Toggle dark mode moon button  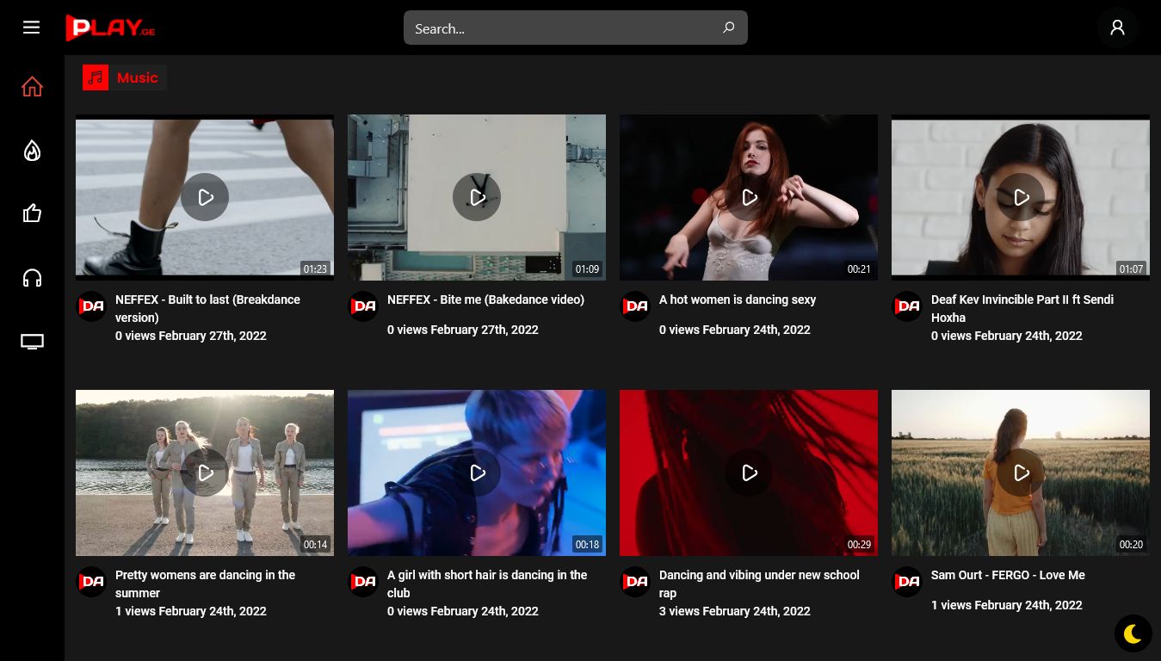[1133, 634]
